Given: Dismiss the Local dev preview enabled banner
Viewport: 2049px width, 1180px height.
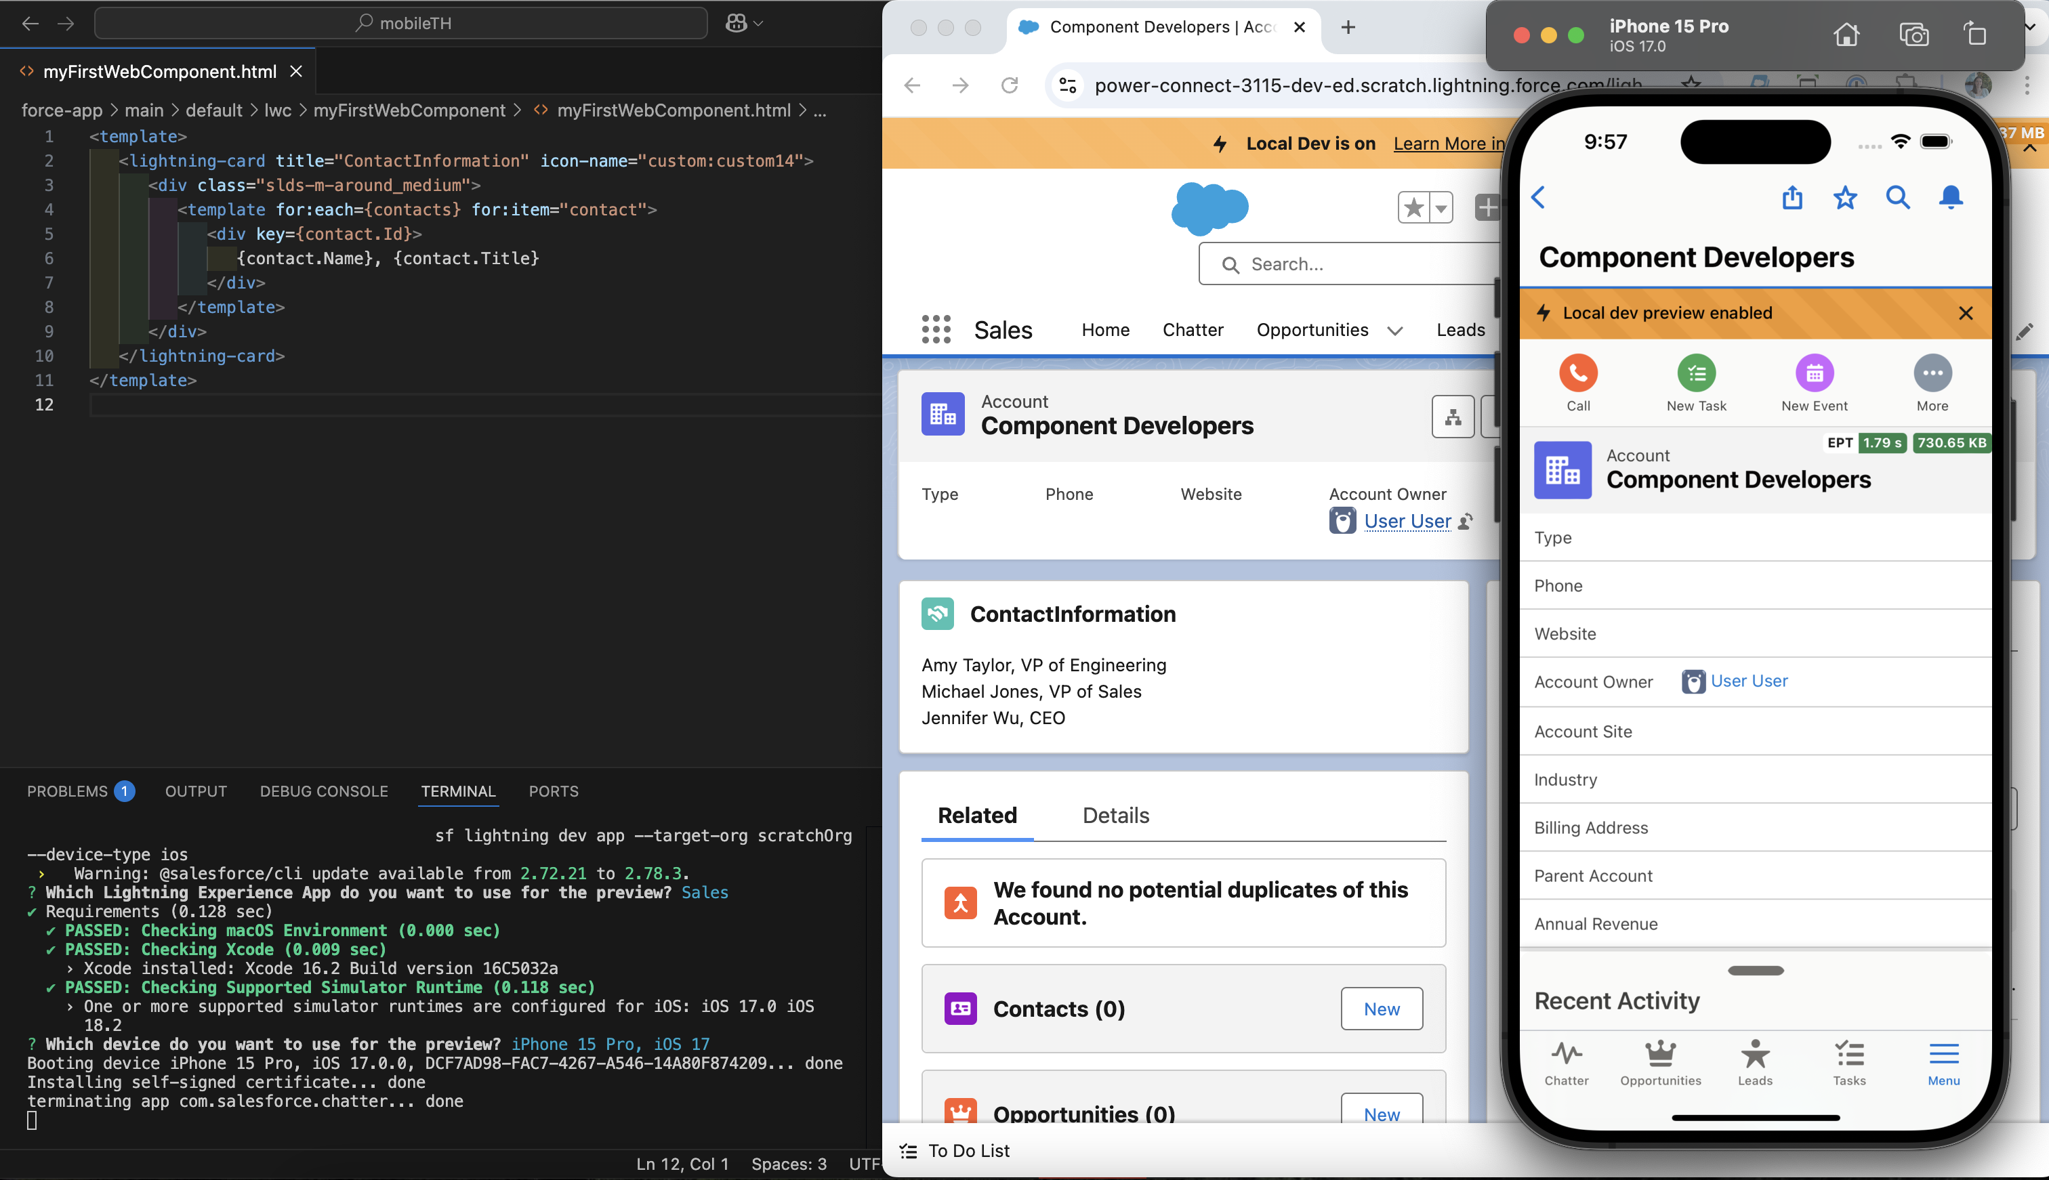Looking at the screenshot, I should 1965,314.
